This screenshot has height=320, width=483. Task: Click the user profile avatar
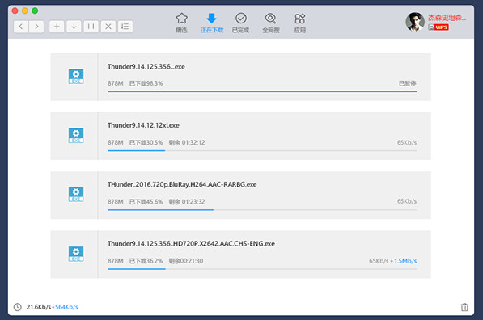(415, 22)
